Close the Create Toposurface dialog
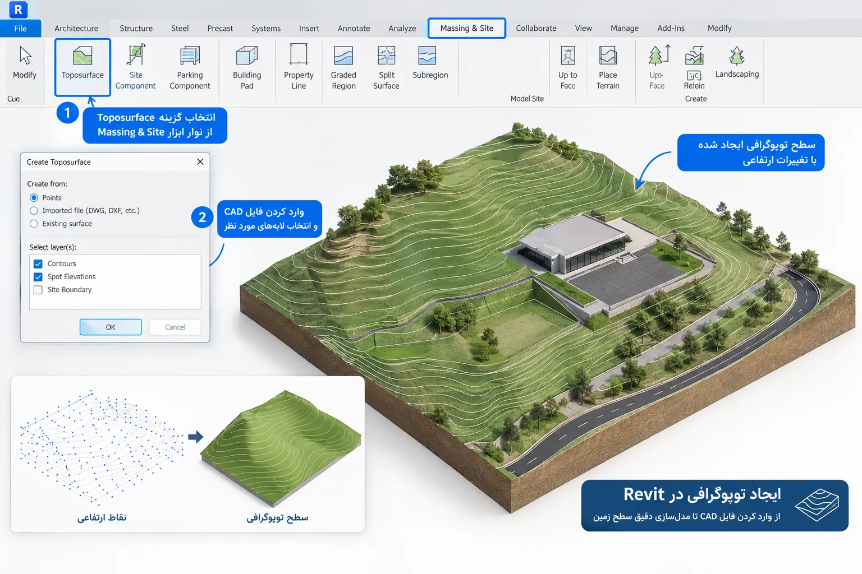 pyautogui.click(x=200, y=162)
